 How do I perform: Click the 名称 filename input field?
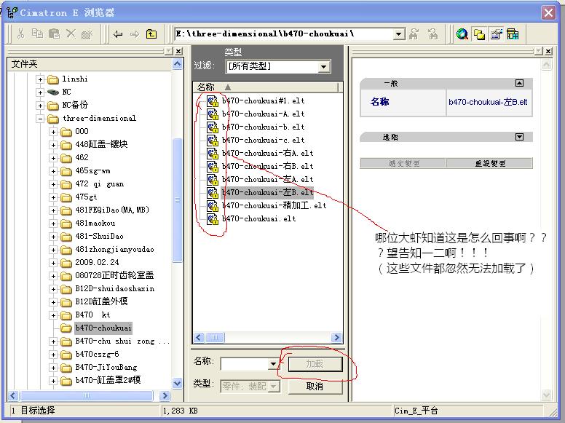click(x=245, y=364)
